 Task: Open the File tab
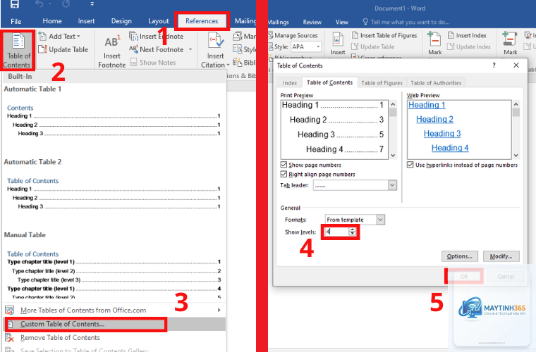(16, 21)
